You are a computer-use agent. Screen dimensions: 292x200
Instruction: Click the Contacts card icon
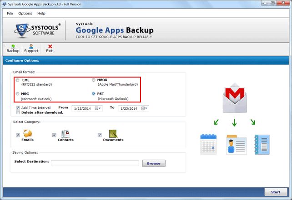[x=65, y=133]
